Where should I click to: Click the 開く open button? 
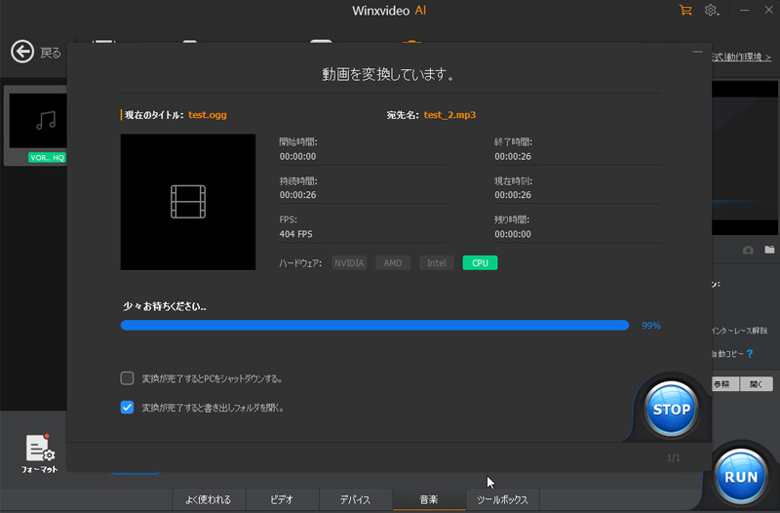click(x=757, y=384)
